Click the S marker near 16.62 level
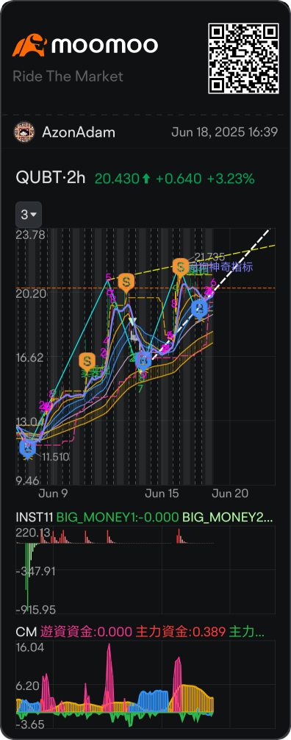This screenshot has width=291, height=740. click(x=87, y=361)
